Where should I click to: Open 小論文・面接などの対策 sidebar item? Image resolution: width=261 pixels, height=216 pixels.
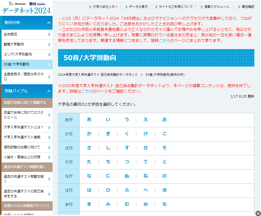coord(27,157)
